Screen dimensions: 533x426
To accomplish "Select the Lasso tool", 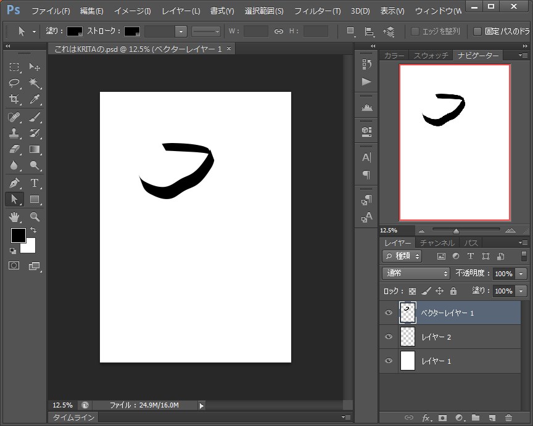I will (15, 83).
